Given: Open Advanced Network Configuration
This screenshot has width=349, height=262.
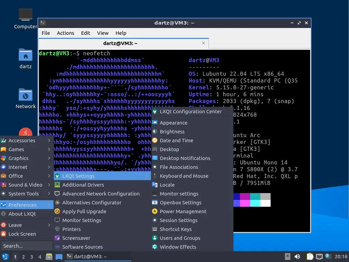Looking at the screenshot, I should tap(102, 194).
